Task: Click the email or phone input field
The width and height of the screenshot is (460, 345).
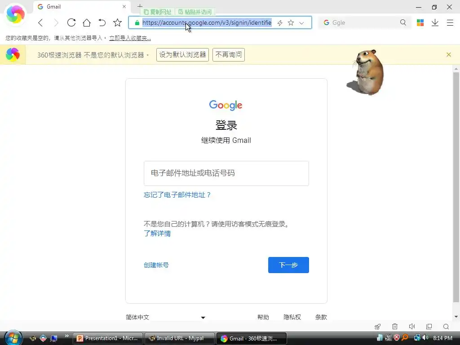Action: click(x=226, y=173)
